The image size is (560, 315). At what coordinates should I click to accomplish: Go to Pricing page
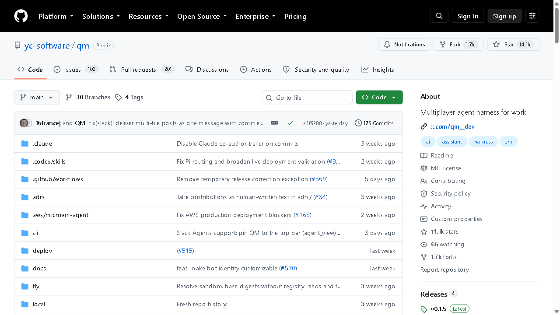pos(295,16)
